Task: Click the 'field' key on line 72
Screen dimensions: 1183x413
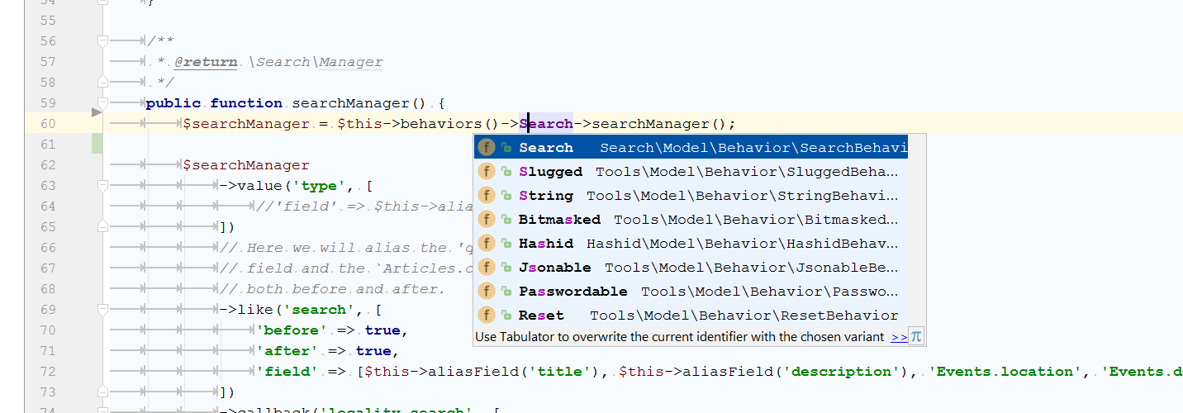Action: click(x=287, y=372)
